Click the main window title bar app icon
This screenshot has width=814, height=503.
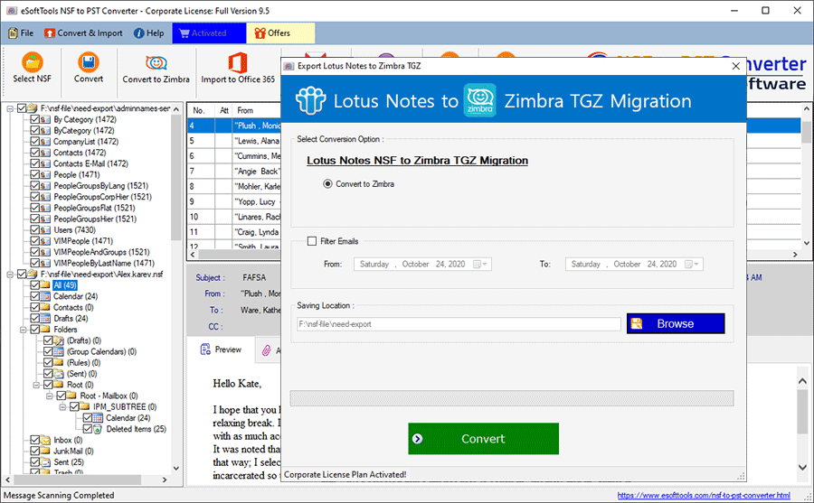12,10
